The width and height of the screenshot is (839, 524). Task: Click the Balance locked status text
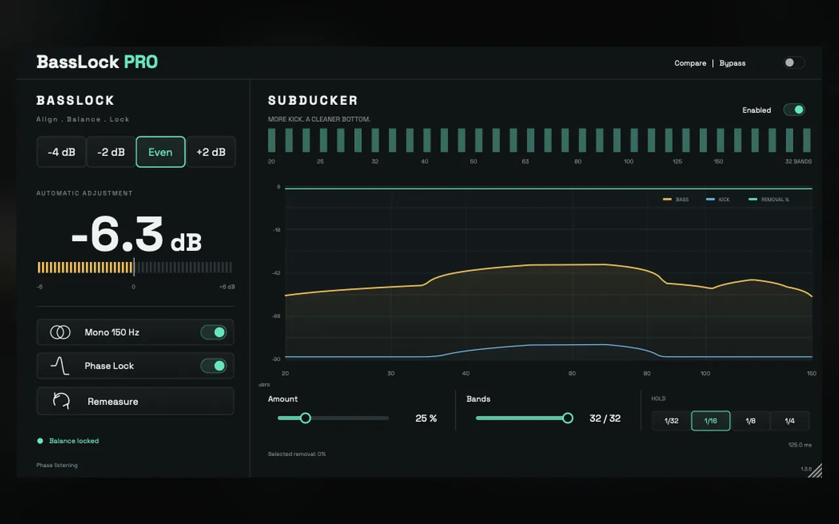(x=74, y=441)
